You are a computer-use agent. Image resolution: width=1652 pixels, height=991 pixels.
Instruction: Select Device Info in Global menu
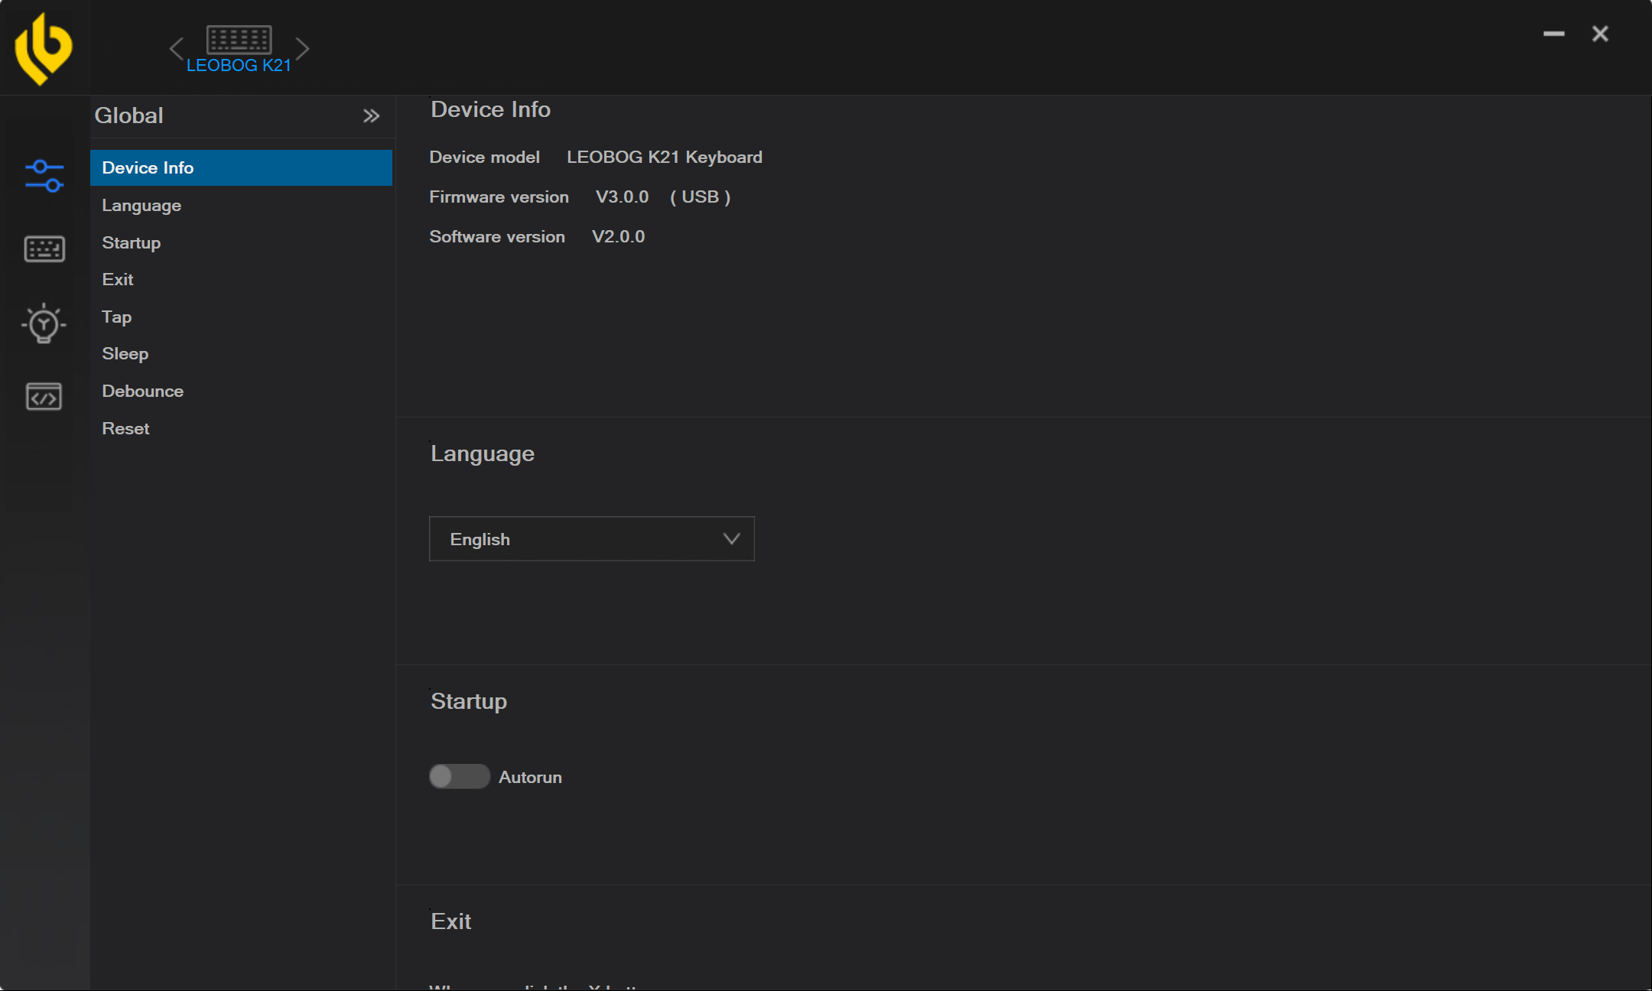pos(241,167)
